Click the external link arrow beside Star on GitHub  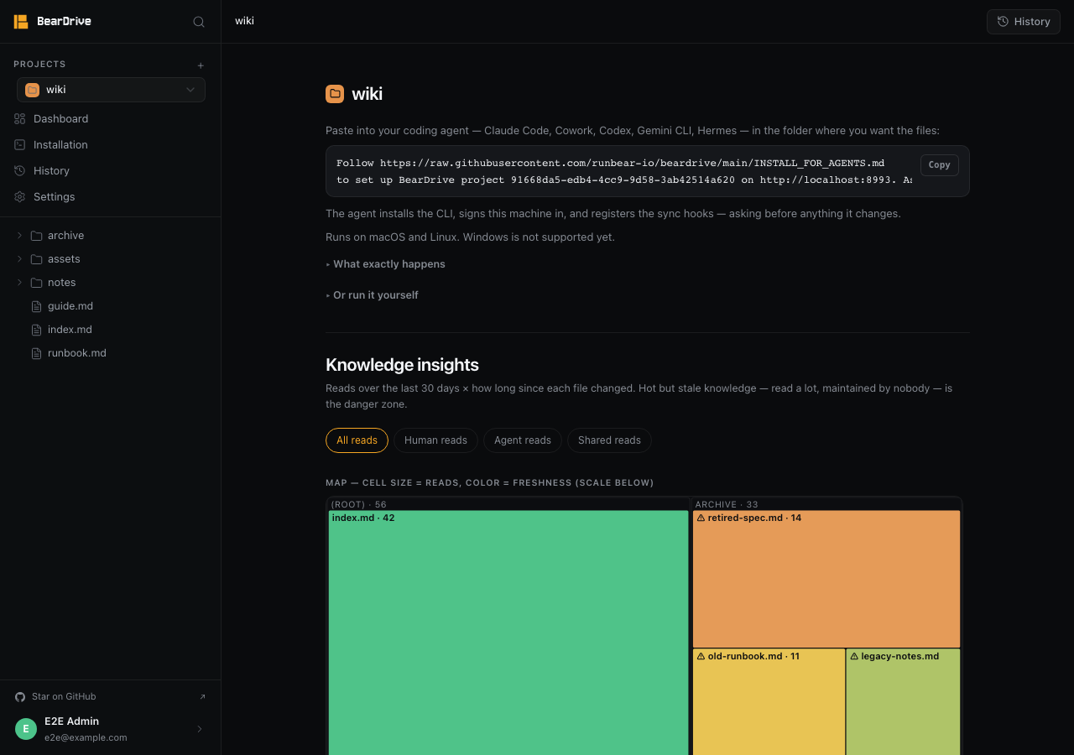coord(201,697)
